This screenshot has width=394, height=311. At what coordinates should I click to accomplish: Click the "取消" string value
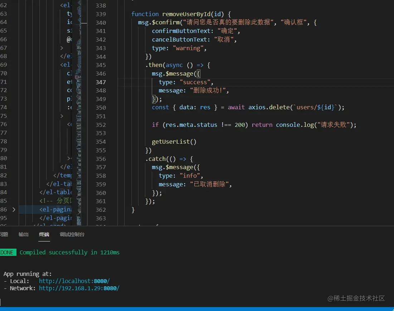[x=224, y=39]
